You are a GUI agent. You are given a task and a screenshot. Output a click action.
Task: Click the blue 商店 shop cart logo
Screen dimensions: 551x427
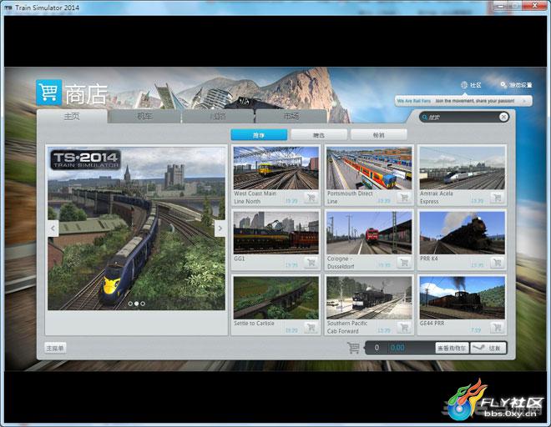(x=49, y=93)
